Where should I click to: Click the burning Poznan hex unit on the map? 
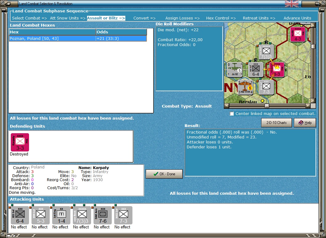277,70
